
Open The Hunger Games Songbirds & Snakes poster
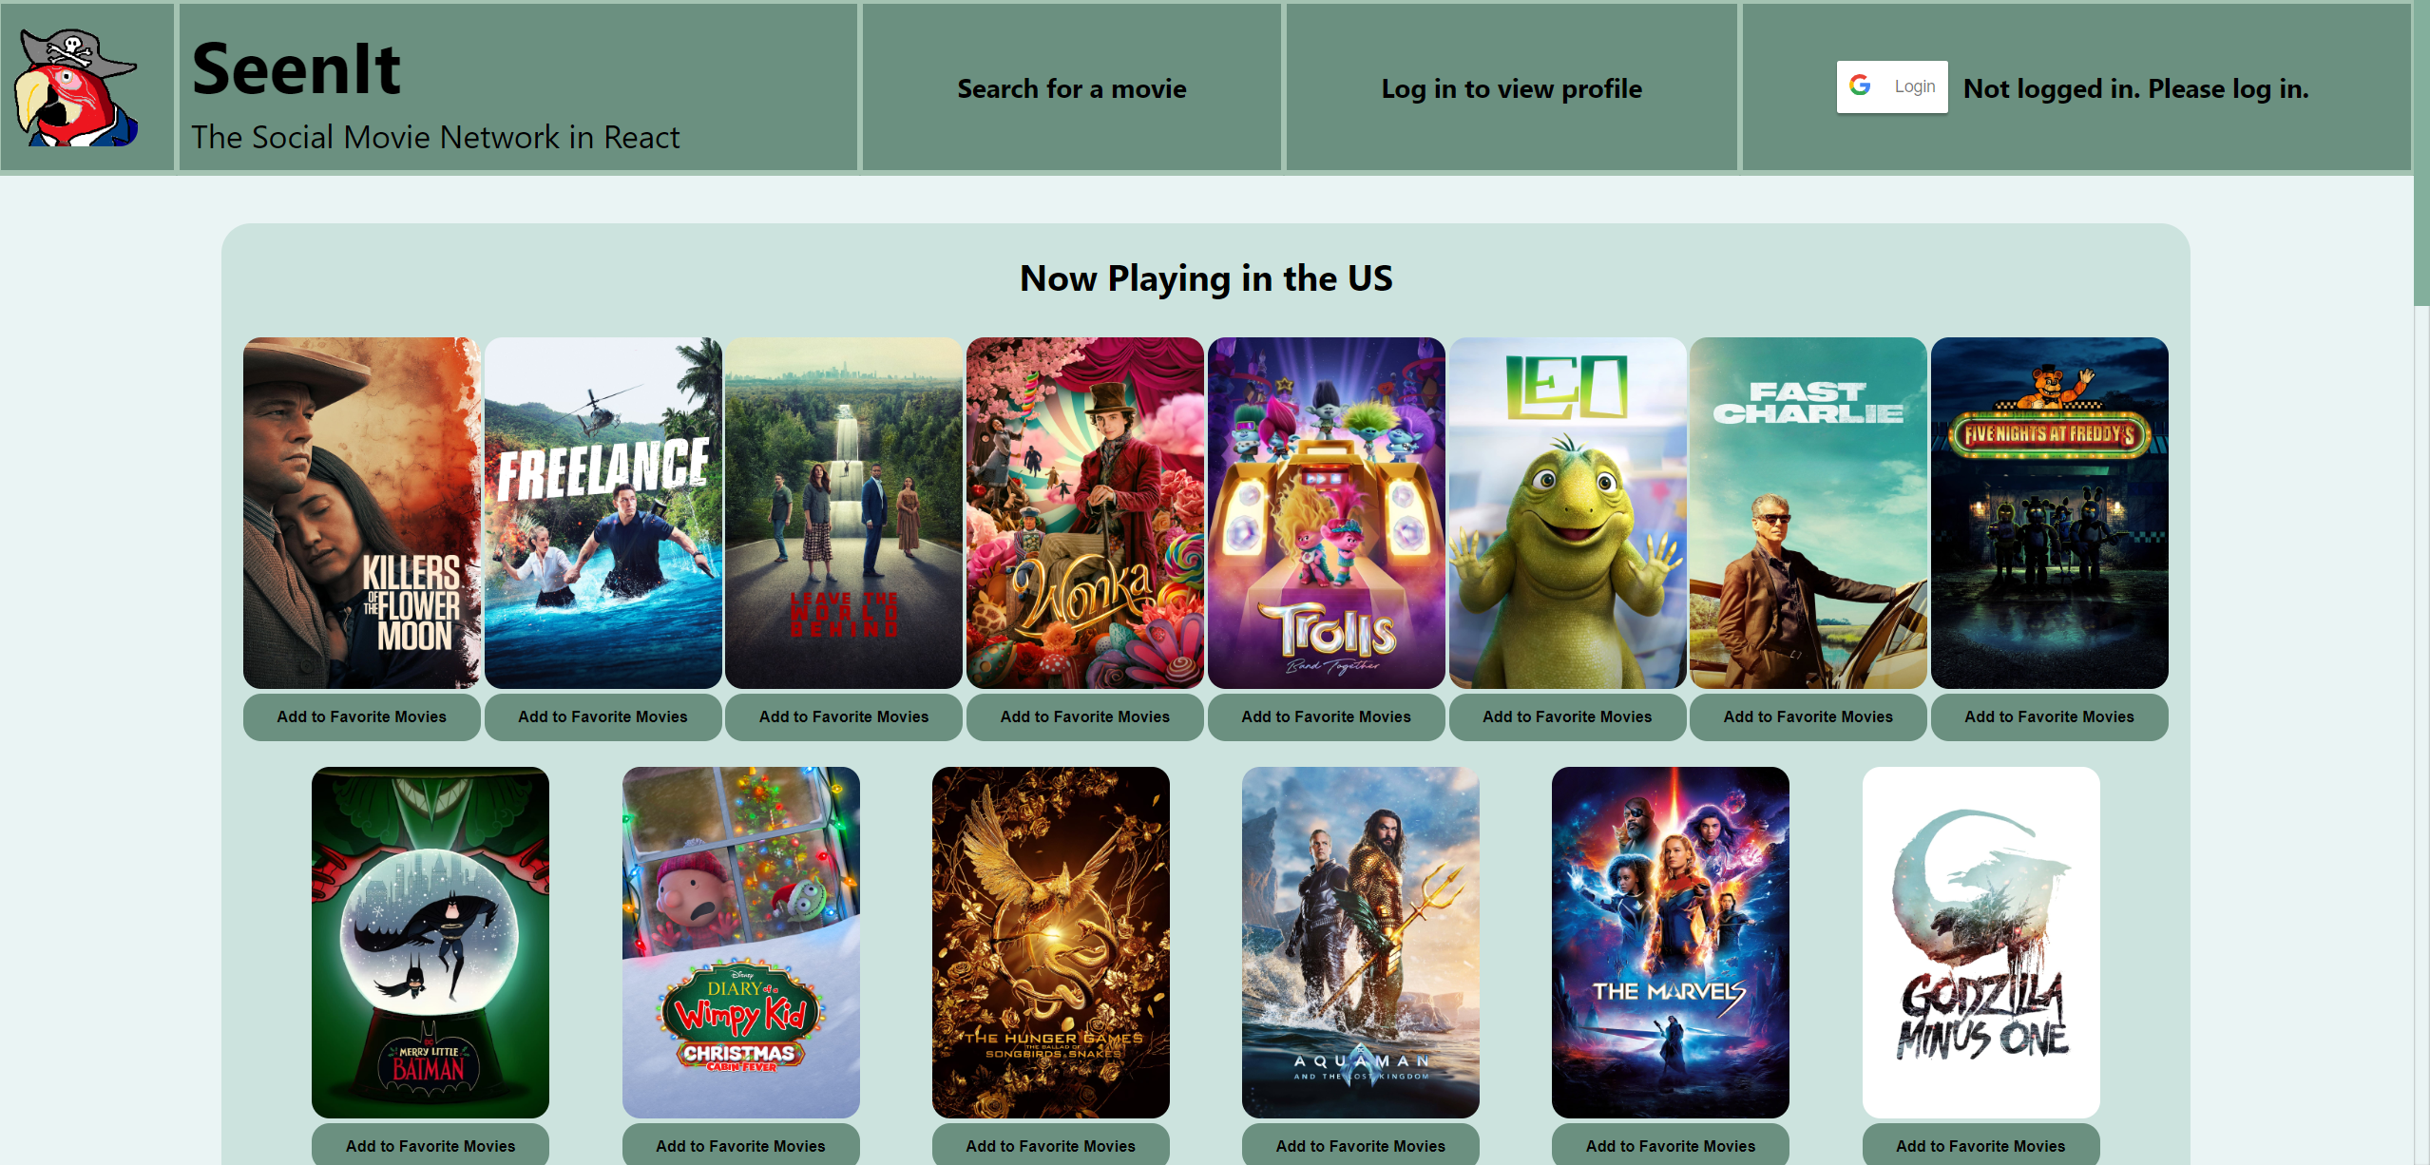[1051, 943]
